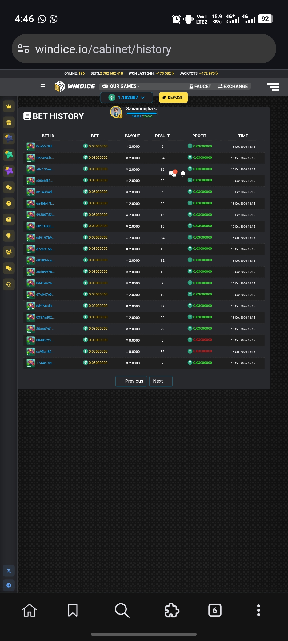Open bet ID cc95cd82 link
Viewport: 288px width, 641px height.
pos(45,352)
